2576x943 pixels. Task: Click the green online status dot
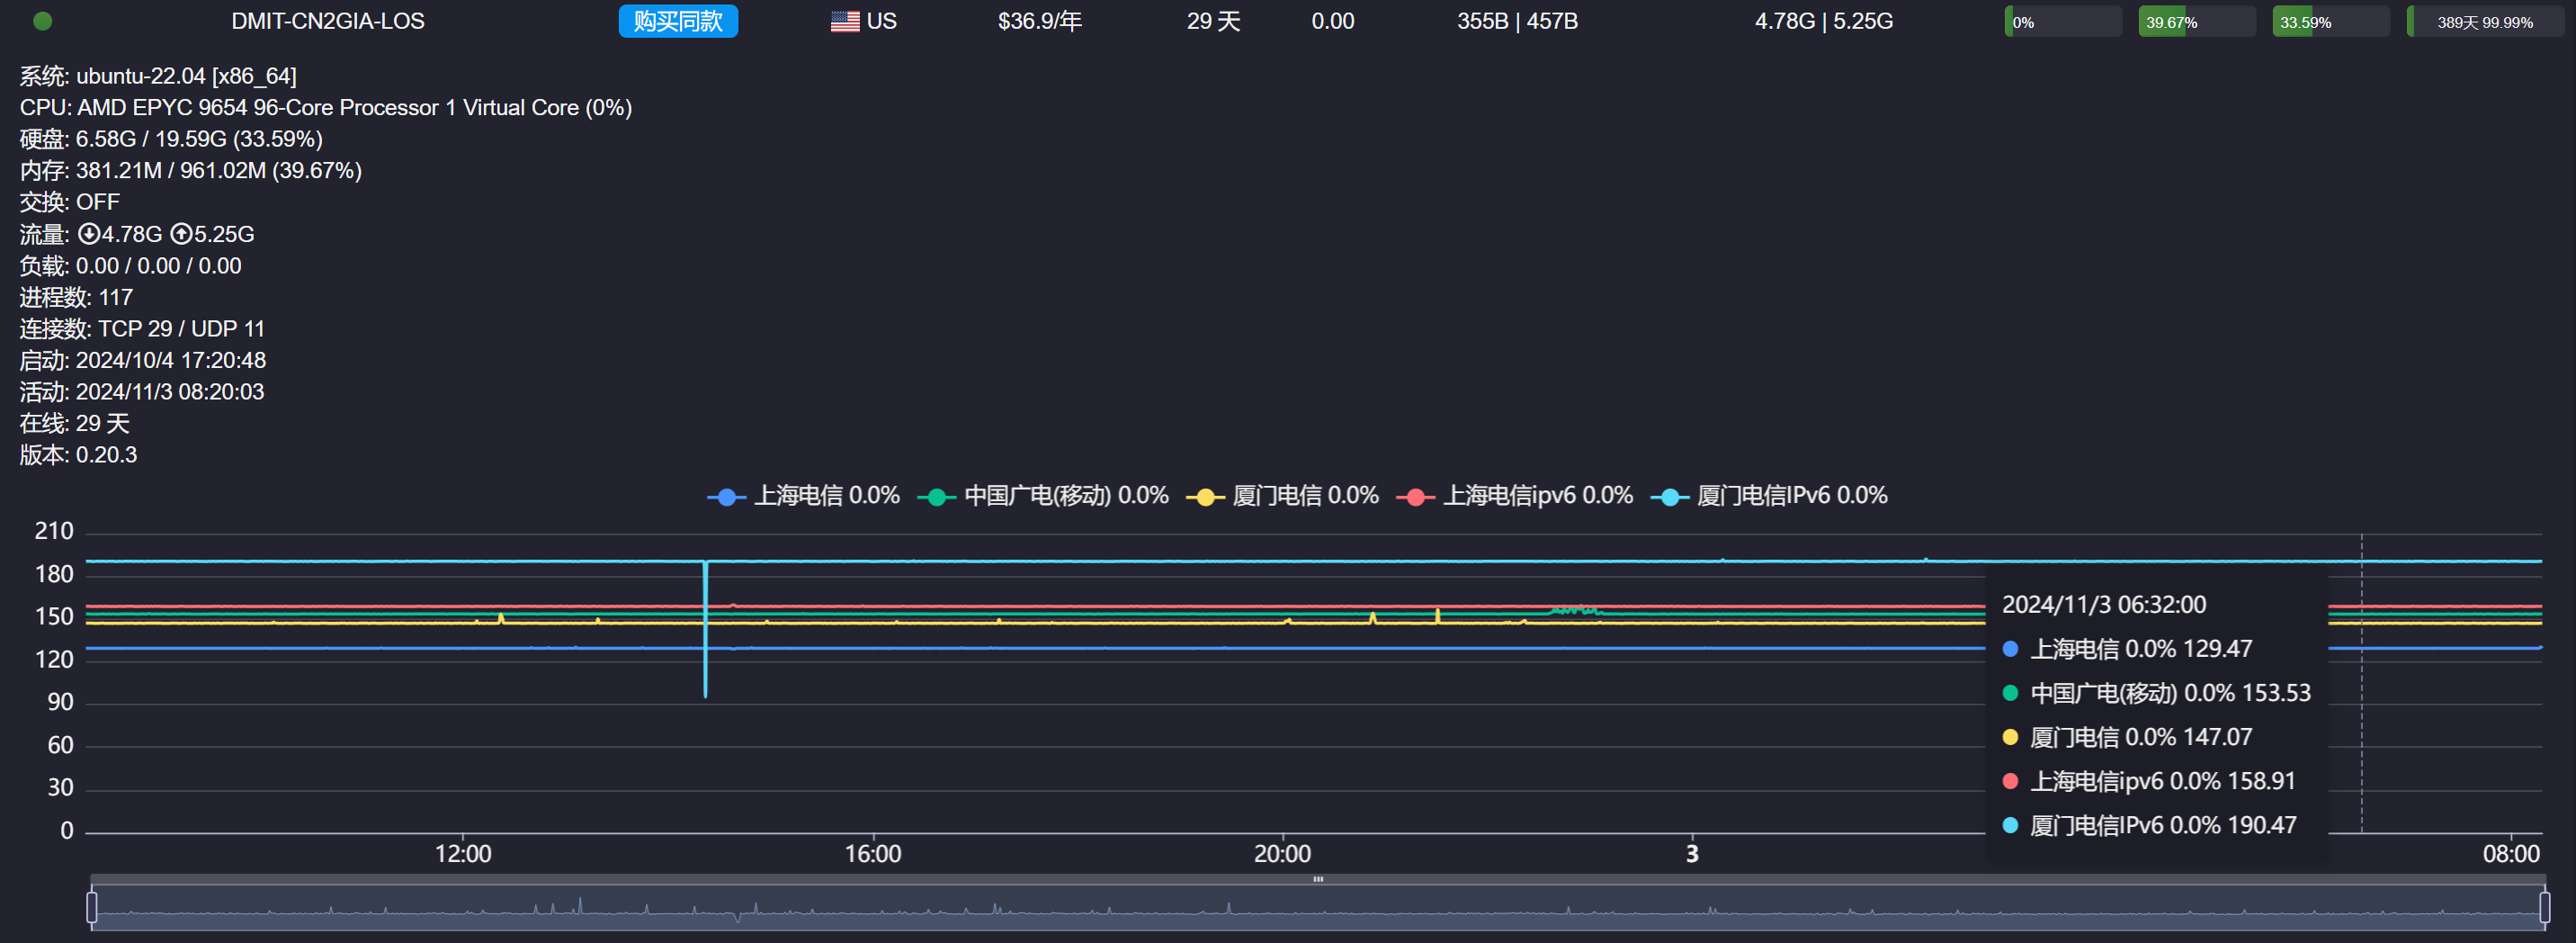(42, 21)
